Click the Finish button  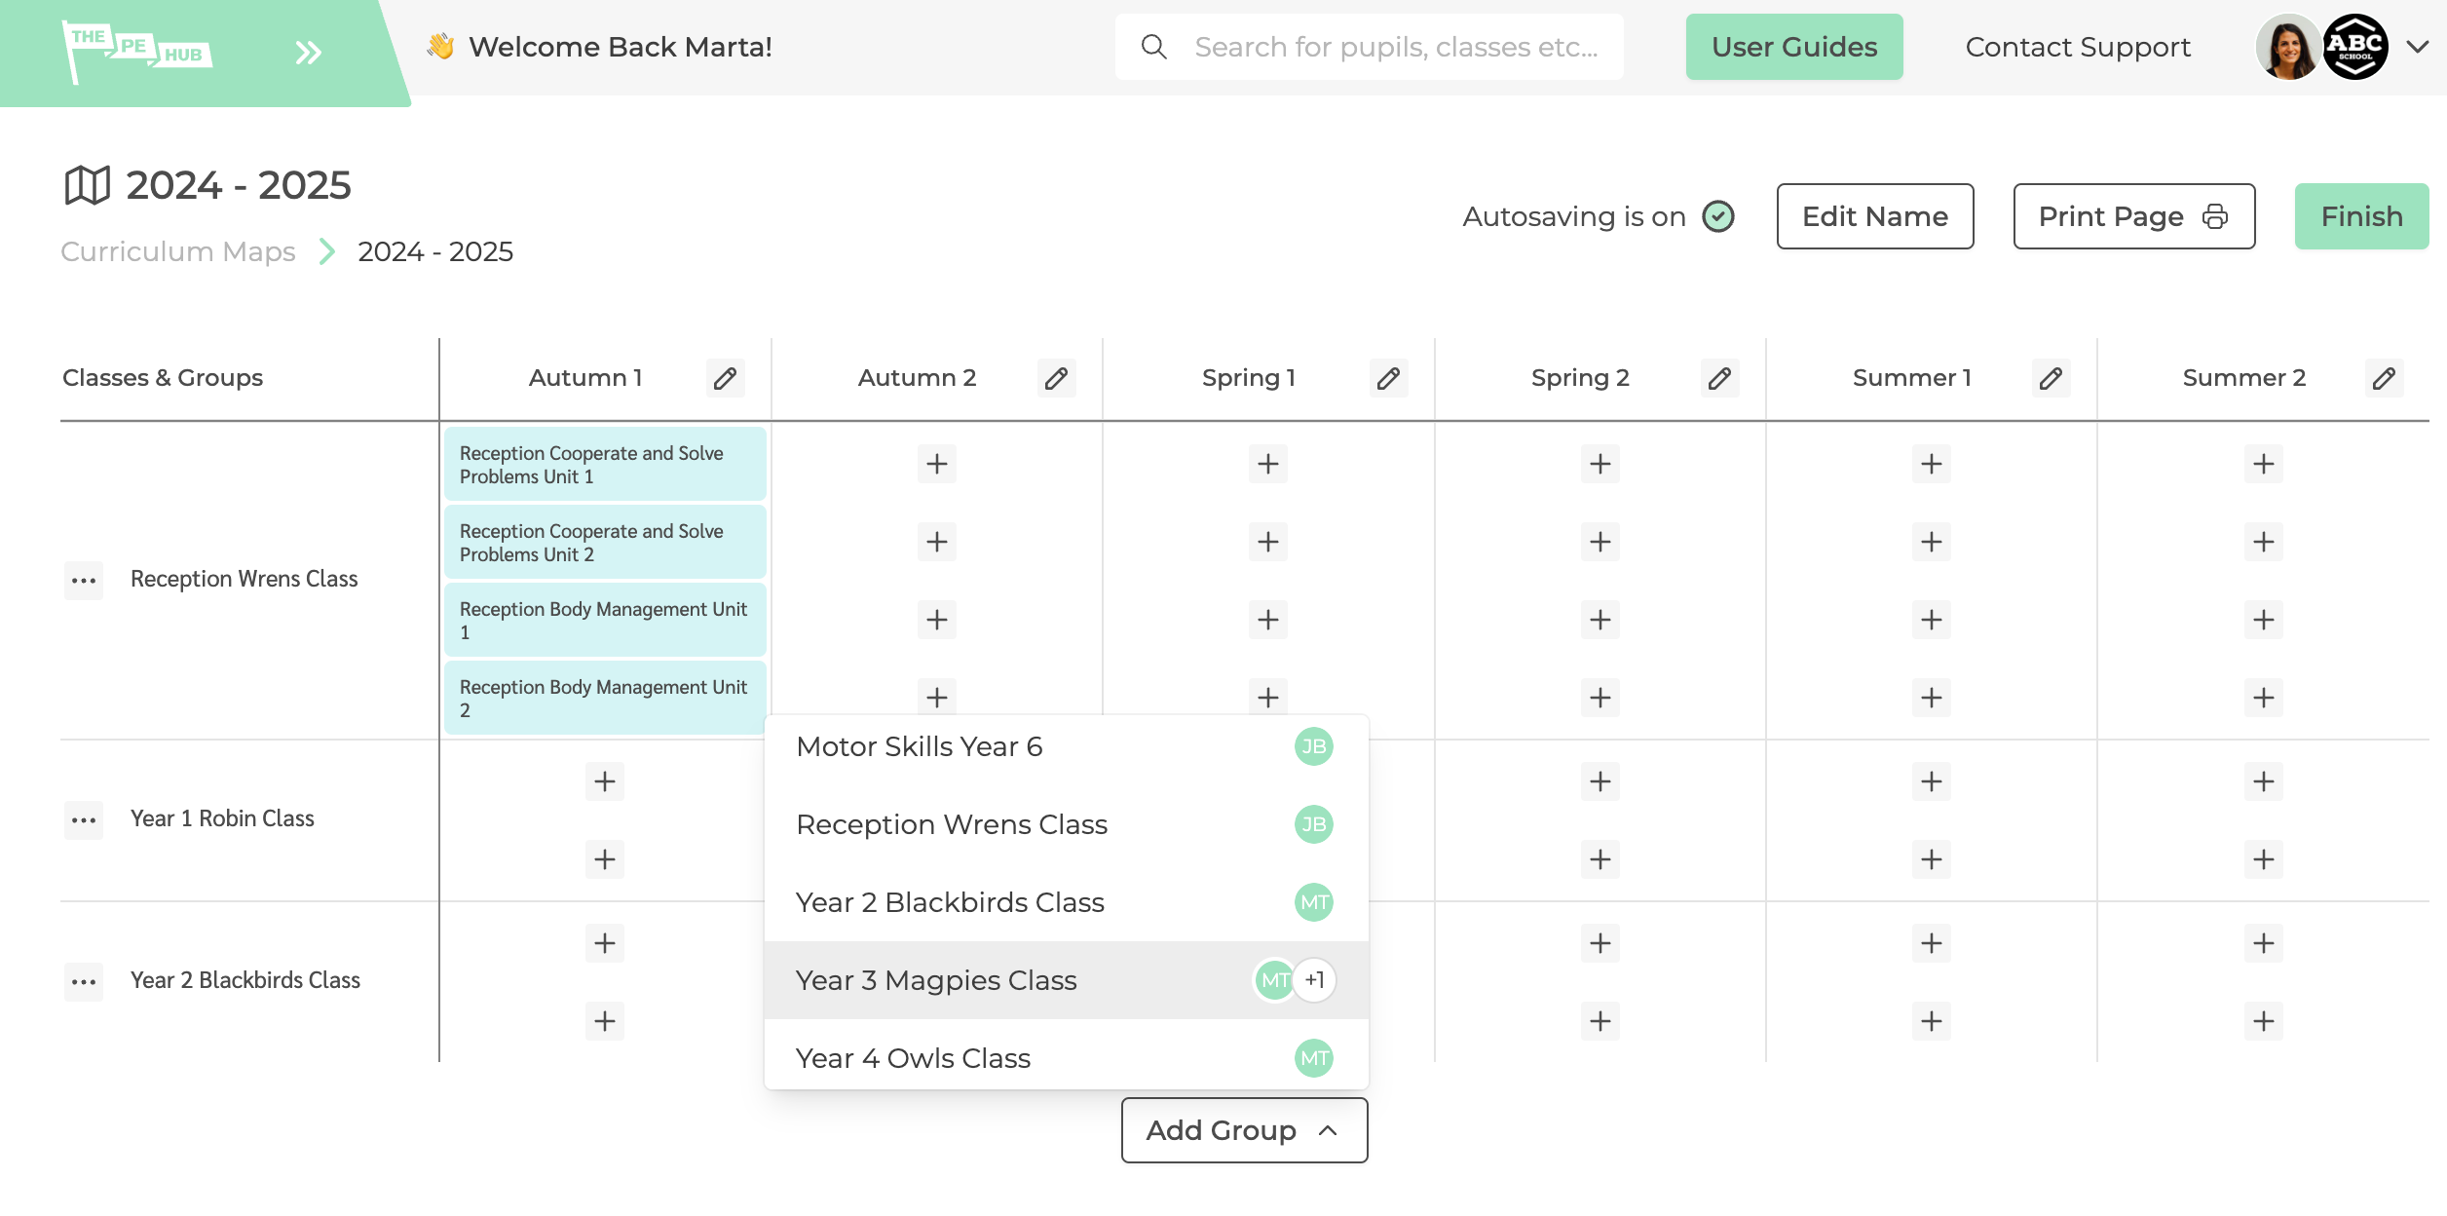pyautogui.click(x=2360, y=216)
